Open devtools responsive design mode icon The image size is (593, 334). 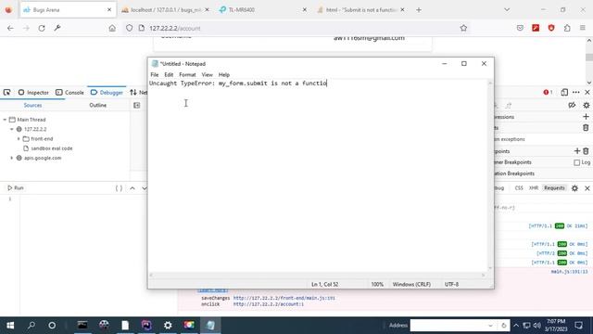(x=564, y=93)
